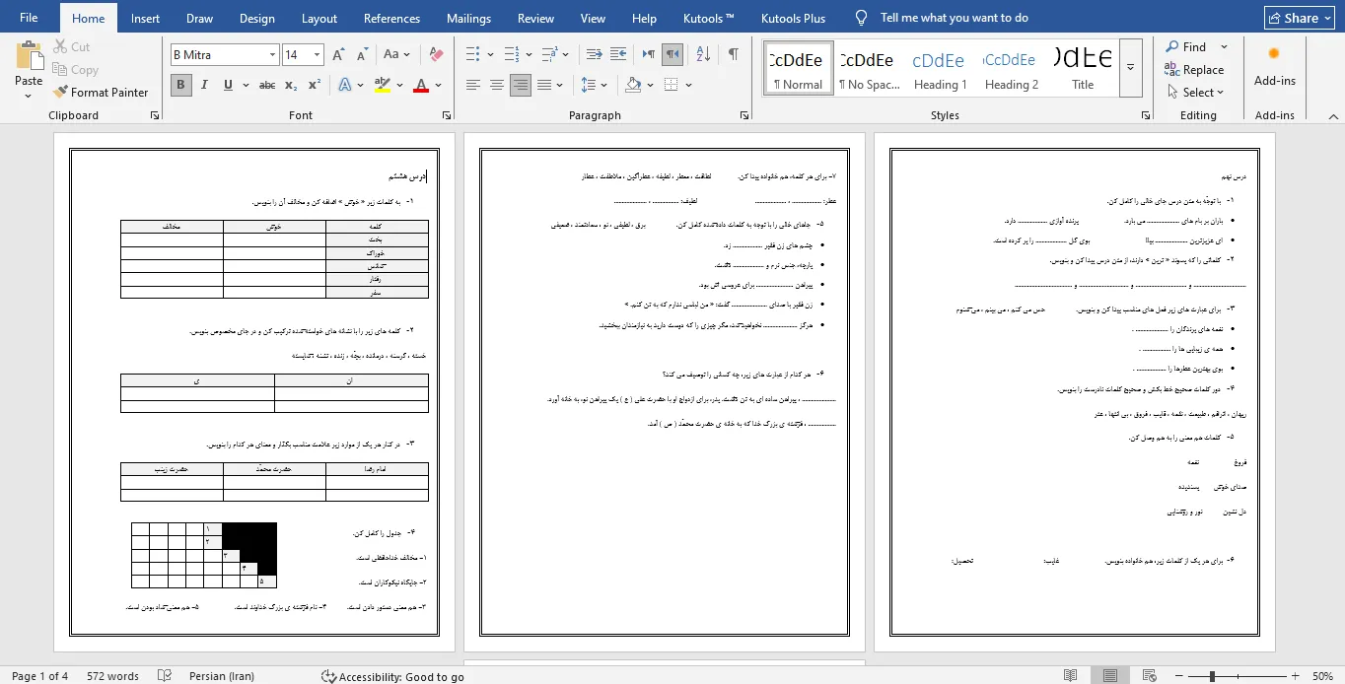
Task: Click the shading paint bucket
Action: click(x=633, y=86)
